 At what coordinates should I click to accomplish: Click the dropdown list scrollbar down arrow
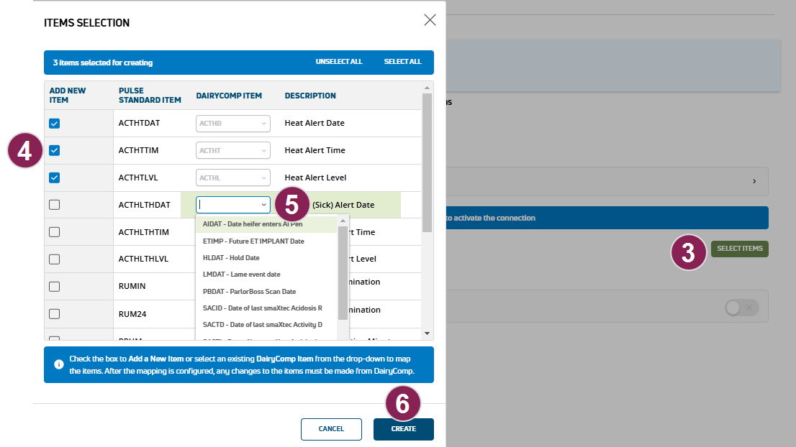point(343,335)
